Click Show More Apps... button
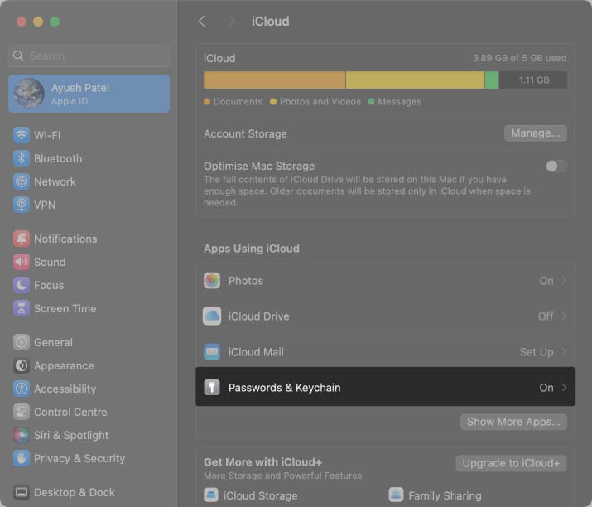The height and width of the screenshot is (507, 592). (513, 422)
